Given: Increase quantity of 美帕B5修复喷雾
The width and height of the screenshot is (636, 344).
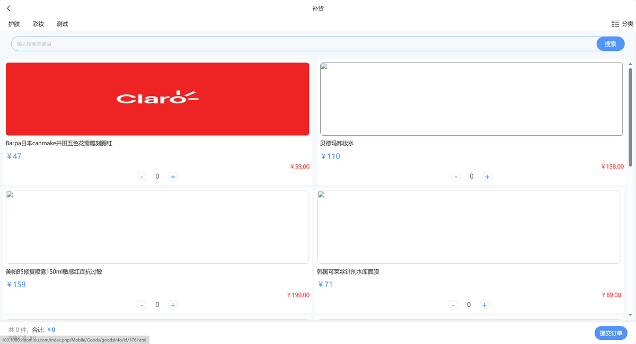Looking at the screenshot, I should click(x=173, y=305).
